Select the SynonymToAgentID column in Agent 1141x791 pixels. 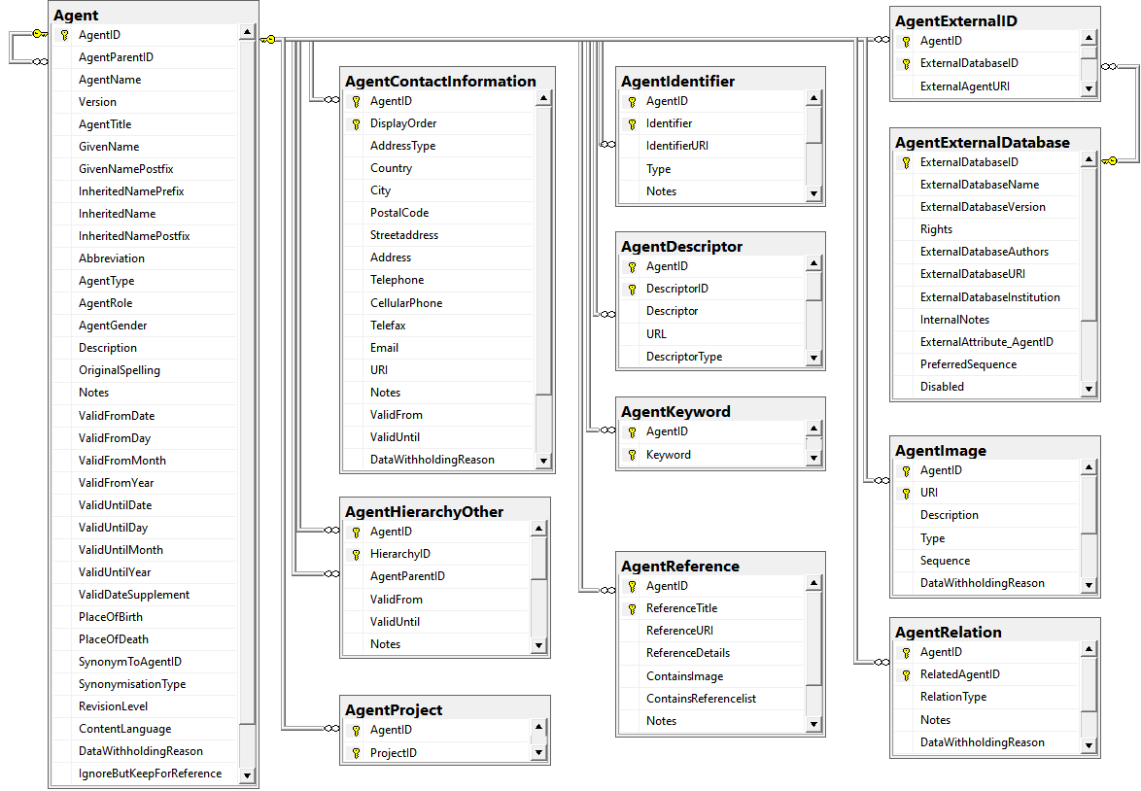(145, 662)
